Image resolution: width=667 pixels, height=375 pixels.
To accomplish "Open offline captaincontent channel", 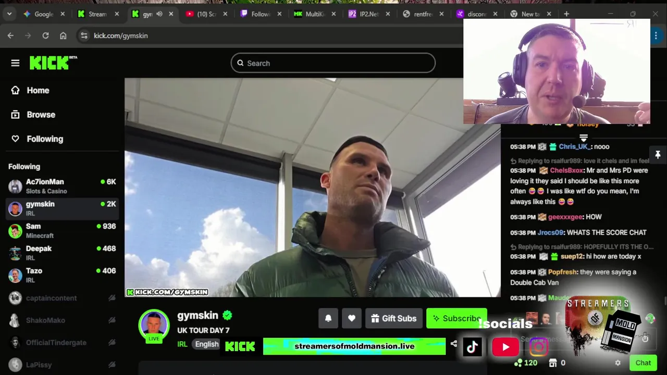I will pos(62,298).
